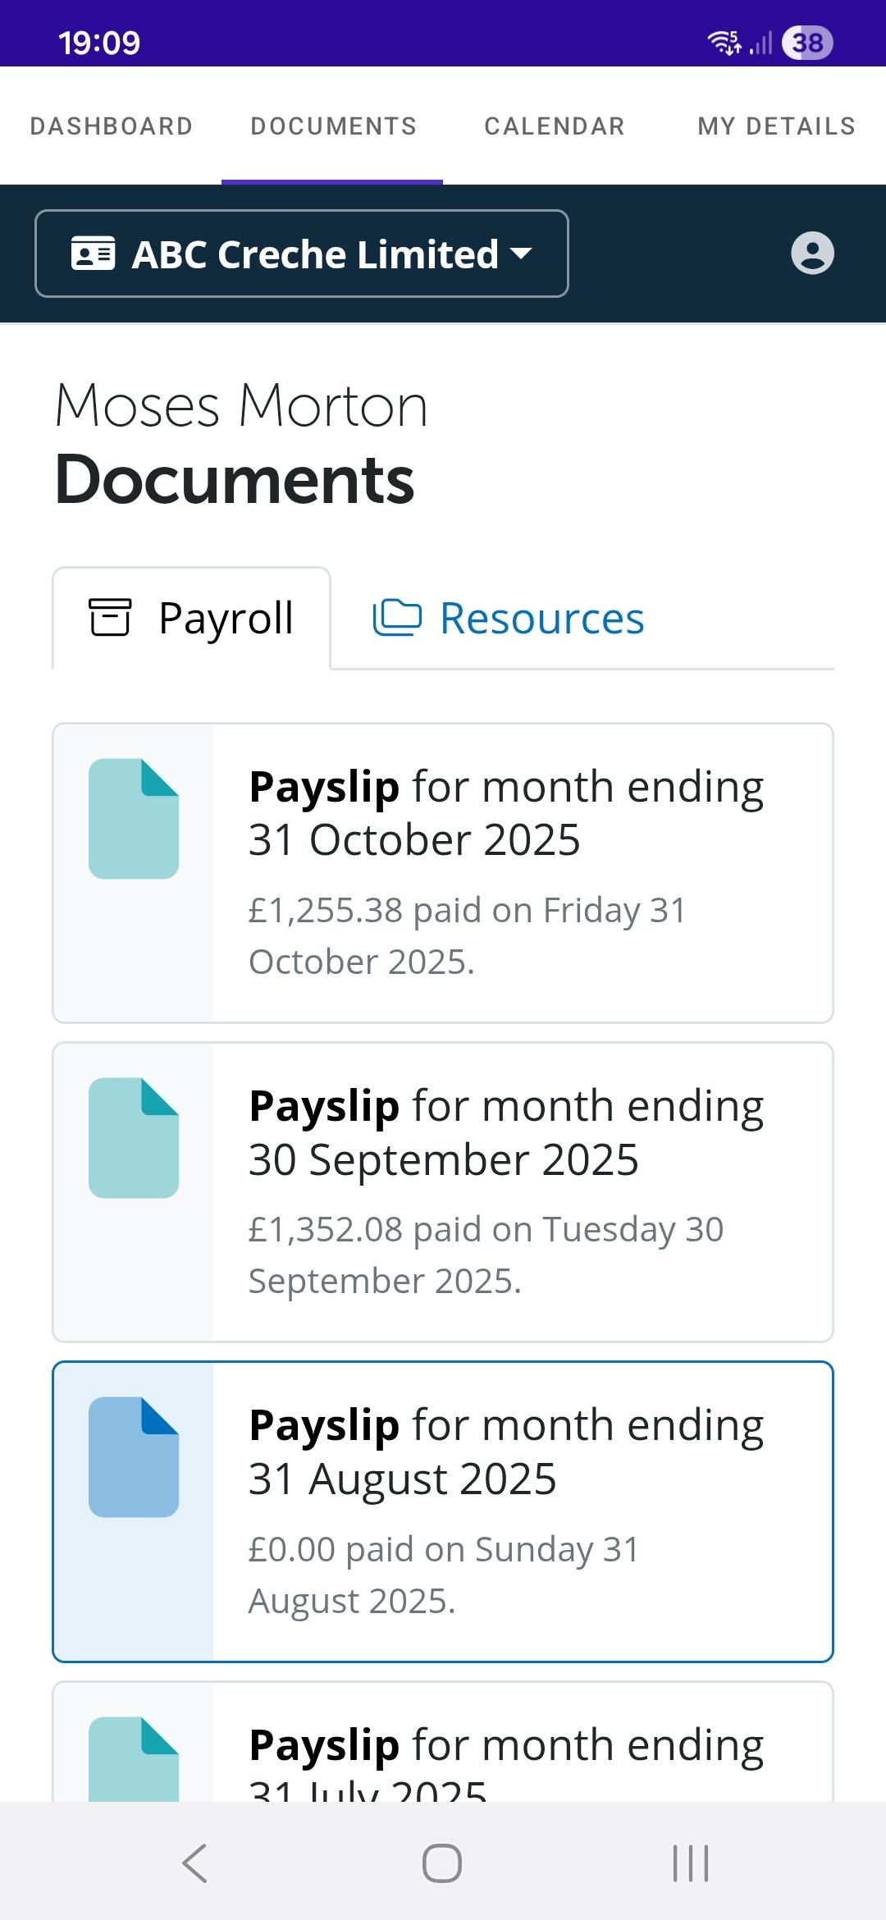The image size is (886, 1920).
Task: Open the user profile account icon
Action: (x=812, y=253)
